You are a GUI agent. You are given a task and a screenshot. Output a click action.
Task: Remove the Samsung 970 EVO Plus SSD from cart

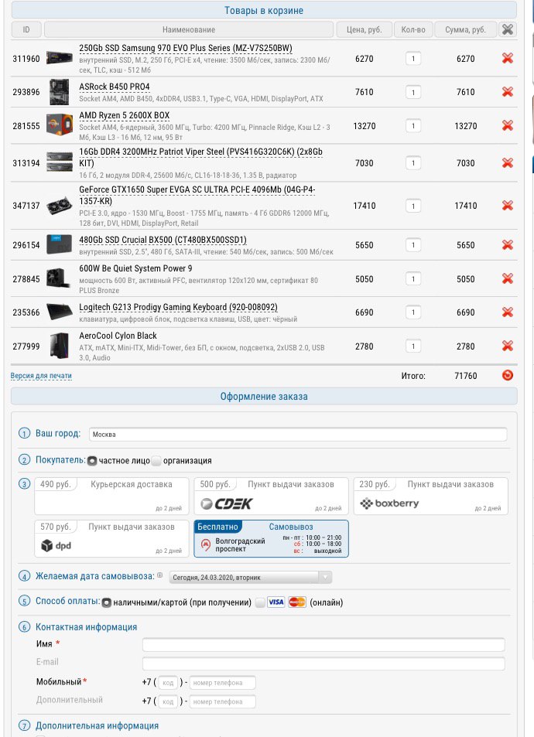click(x=507, y=58)
